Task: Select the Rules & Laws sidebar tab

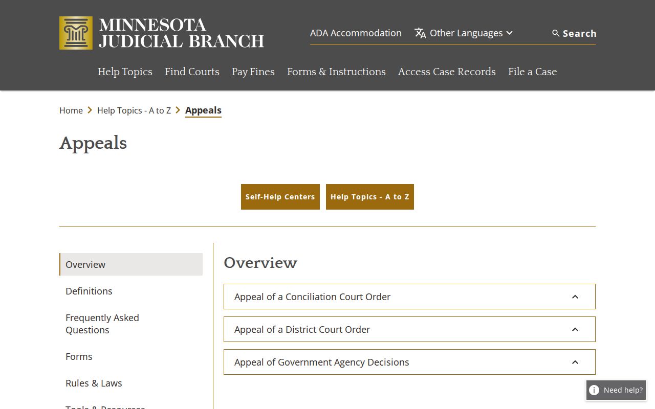Action: tap(131, 383)
